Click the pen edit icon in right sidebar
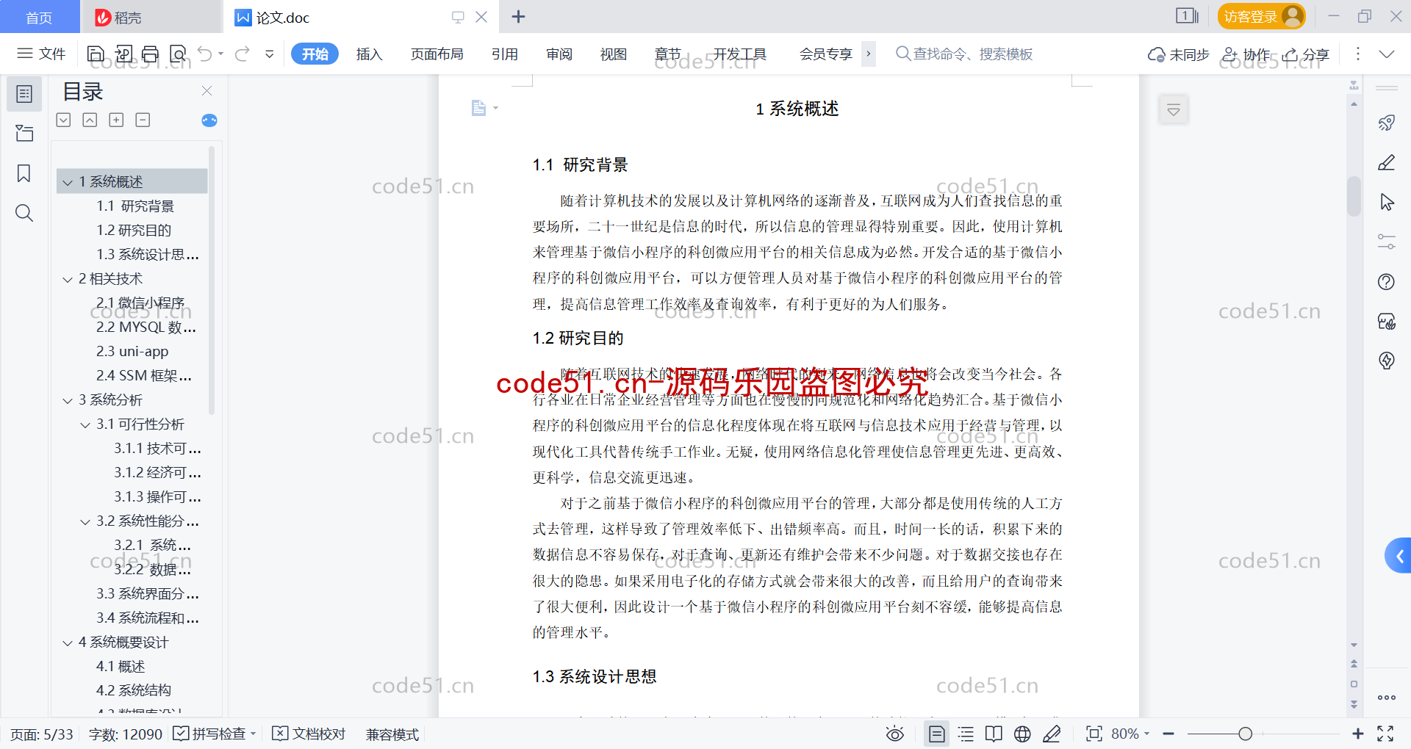This screenshot has width=1411, height=749. point(1387,162)
